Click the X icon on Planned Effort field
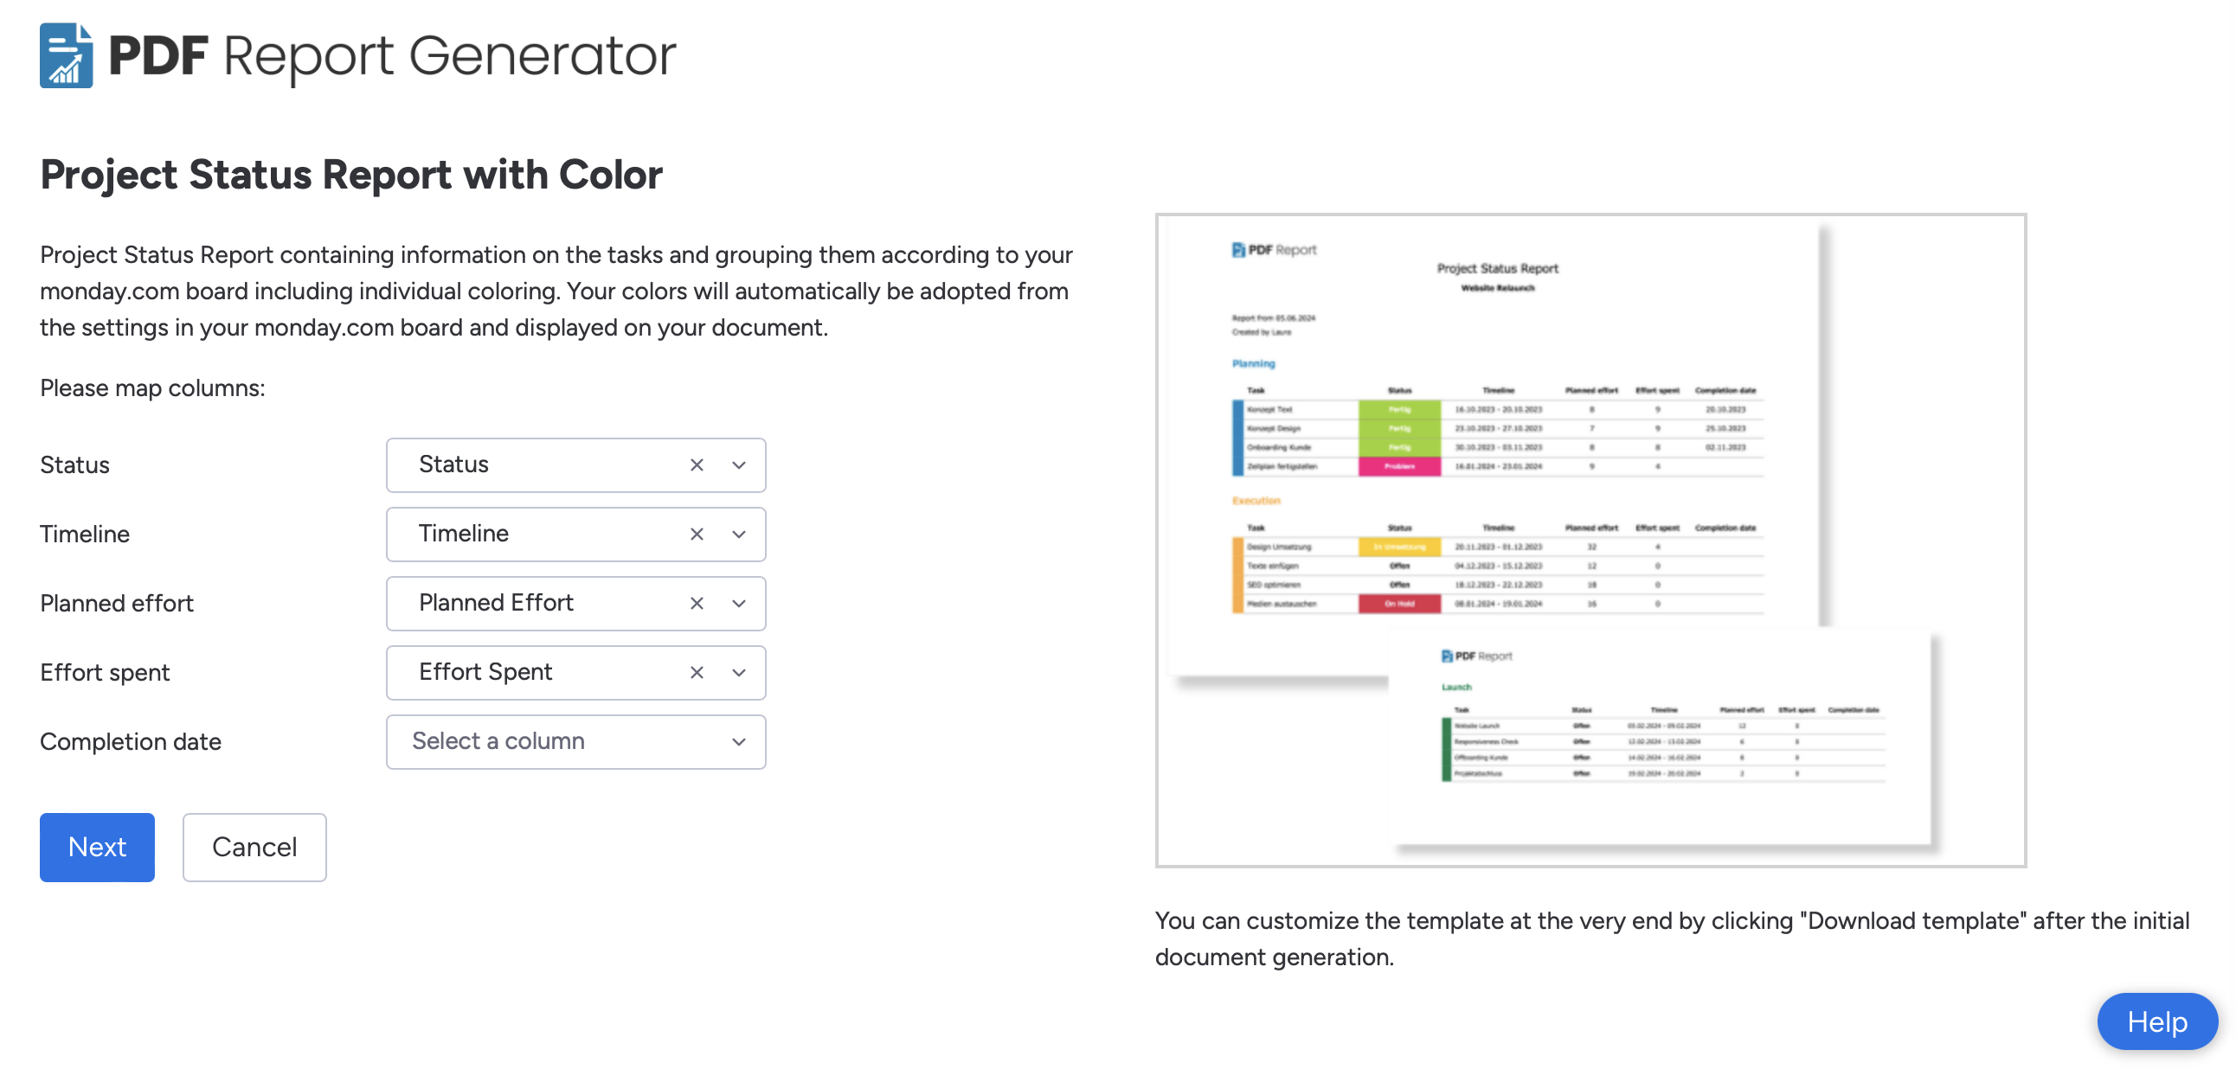The width and height of the screenshot is (2236, 1069). pyautogui.click(x=695, y=601)
